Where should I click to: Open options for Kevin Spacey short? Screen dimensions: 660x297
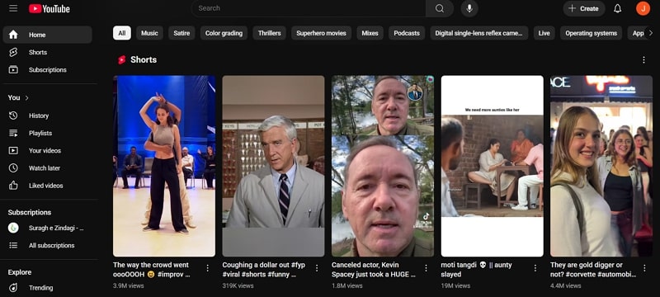click(426, 268)
